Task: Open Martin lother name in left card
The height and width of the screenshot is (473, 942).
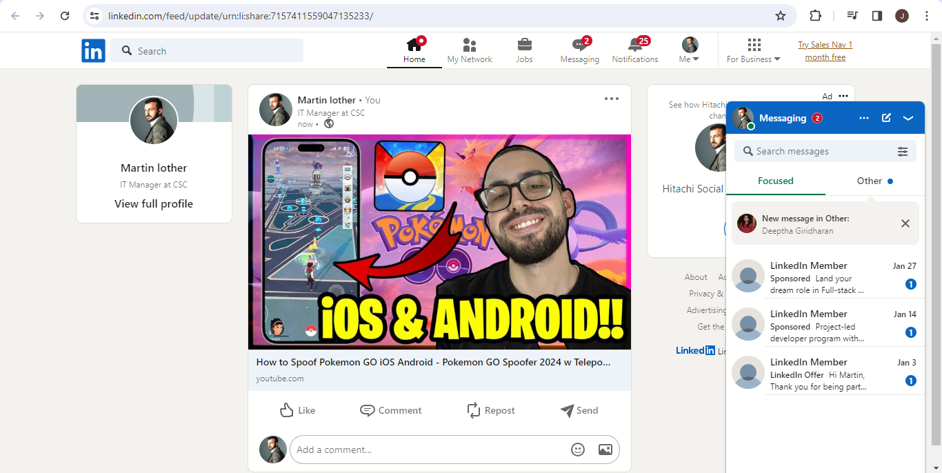Action: tap(154, 168)
